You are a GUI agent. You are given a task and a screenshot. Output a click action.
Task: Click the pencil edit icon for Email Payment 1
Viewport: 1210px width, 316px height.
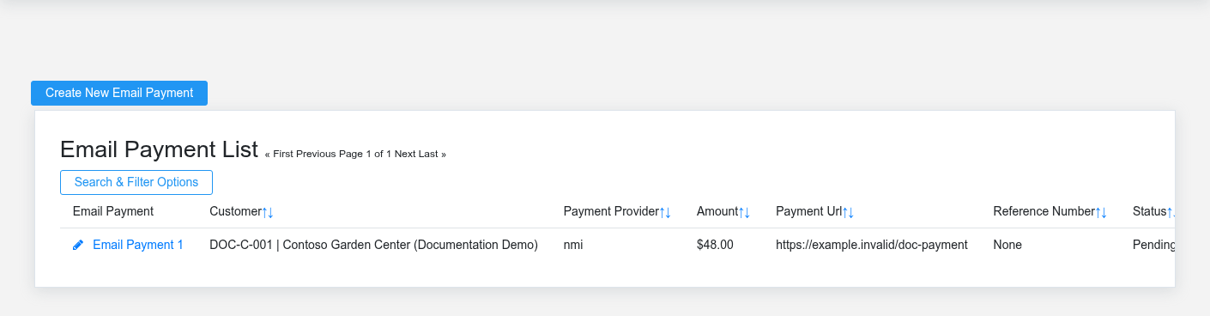click(78, 245)
